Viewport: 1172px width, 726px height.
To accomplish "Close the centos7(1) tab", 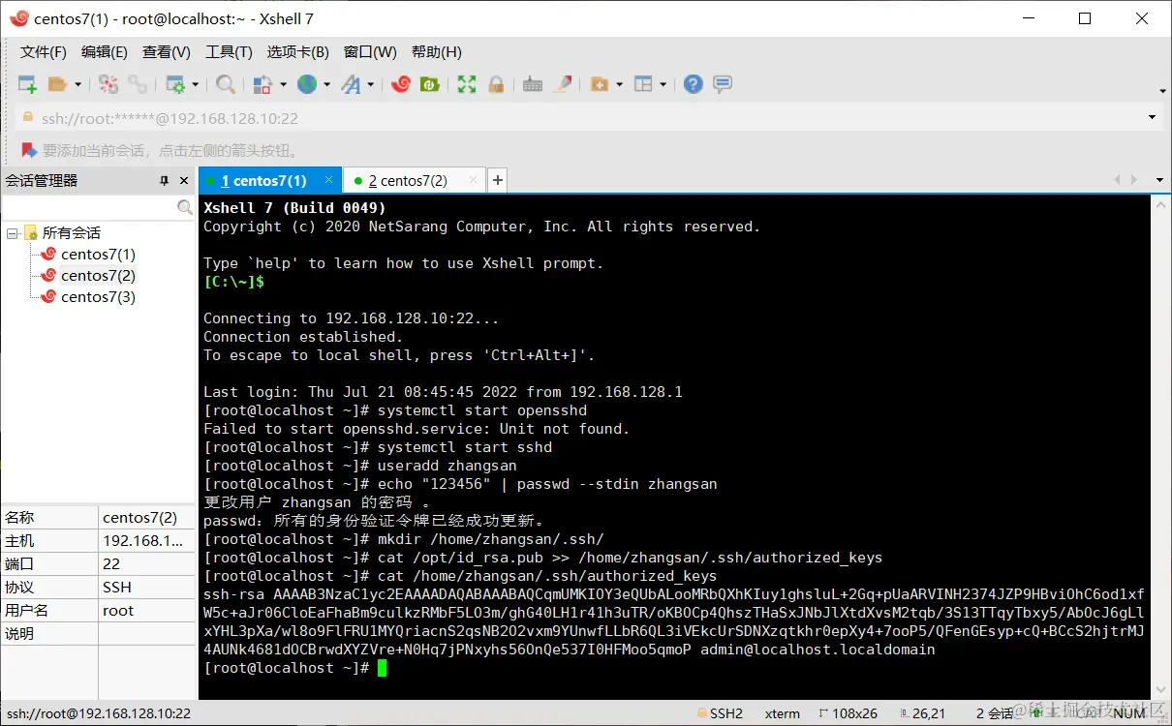I will pos(329,180).
